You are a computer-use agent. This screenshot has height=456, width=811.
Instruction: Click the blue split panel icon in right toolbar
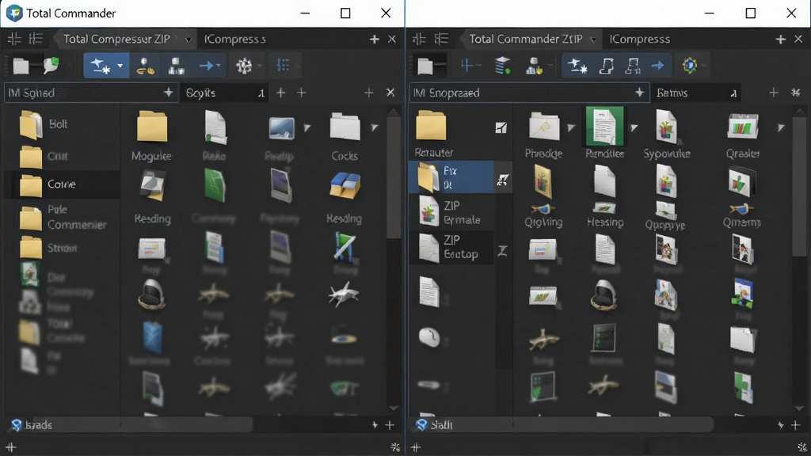click(467, 65)
